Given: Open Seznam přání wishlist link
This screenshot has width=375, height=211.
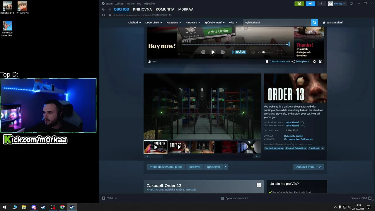Looking at the screenshot, I should [333, 23].
